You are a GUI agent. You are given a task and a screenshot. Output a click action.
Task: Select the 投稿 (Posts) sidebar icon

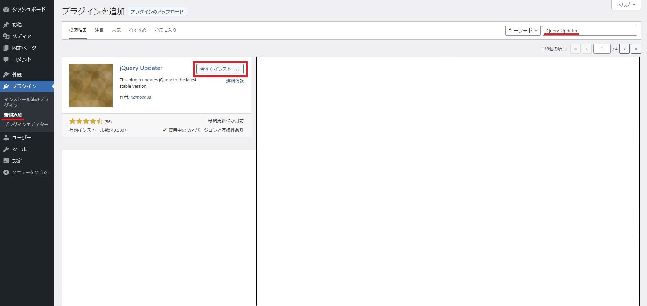click(x=6, y=24)
